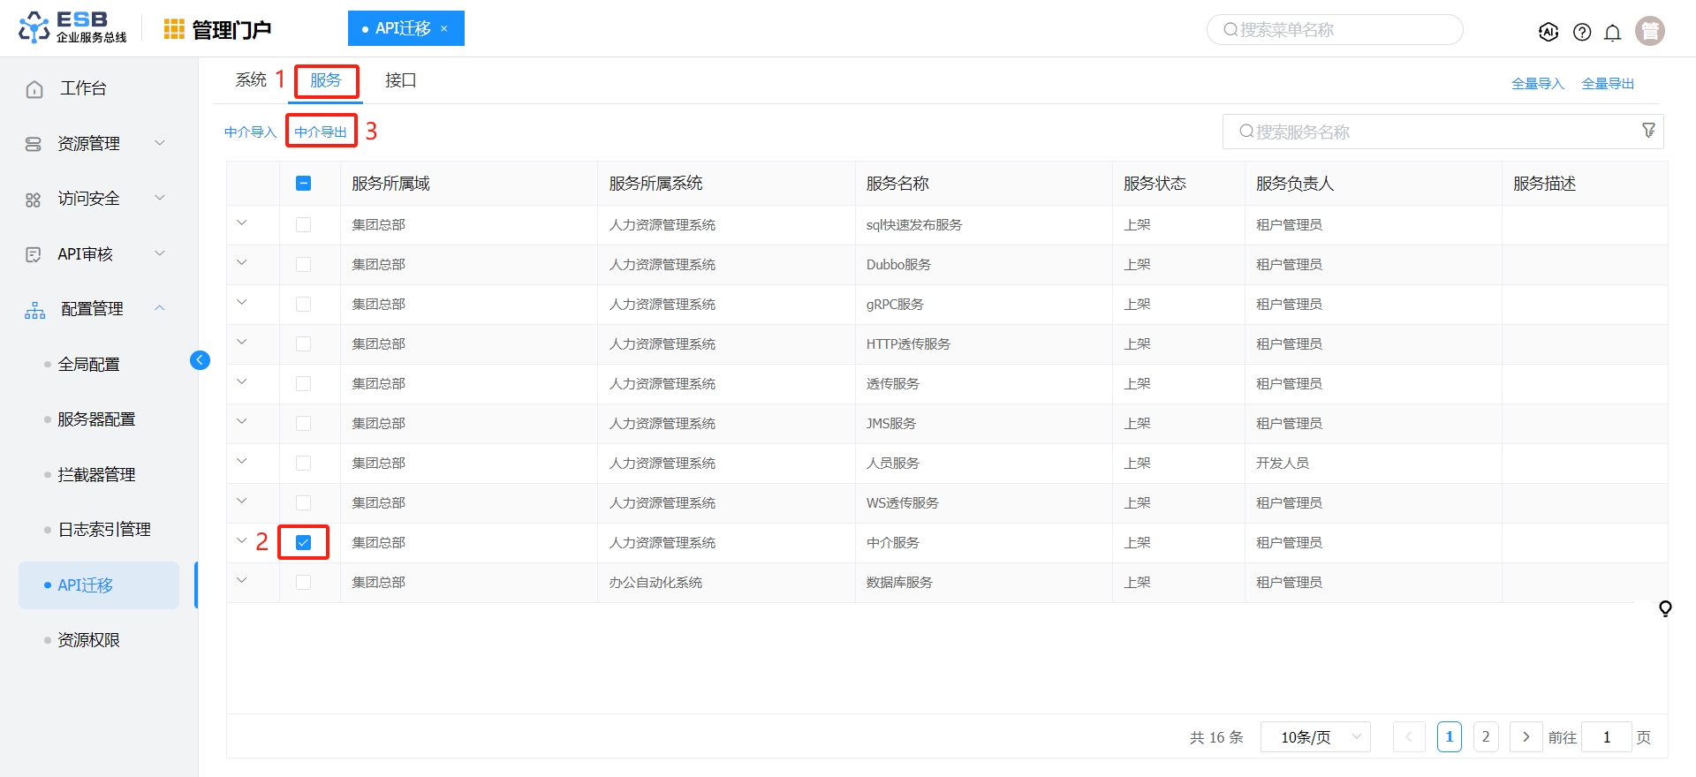Expand the sql快速发布服务 row details

(x=242, y=223)
